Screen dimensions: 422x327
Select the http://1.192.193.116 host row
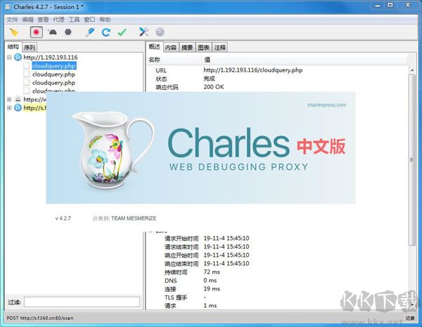tap(51, 57)
